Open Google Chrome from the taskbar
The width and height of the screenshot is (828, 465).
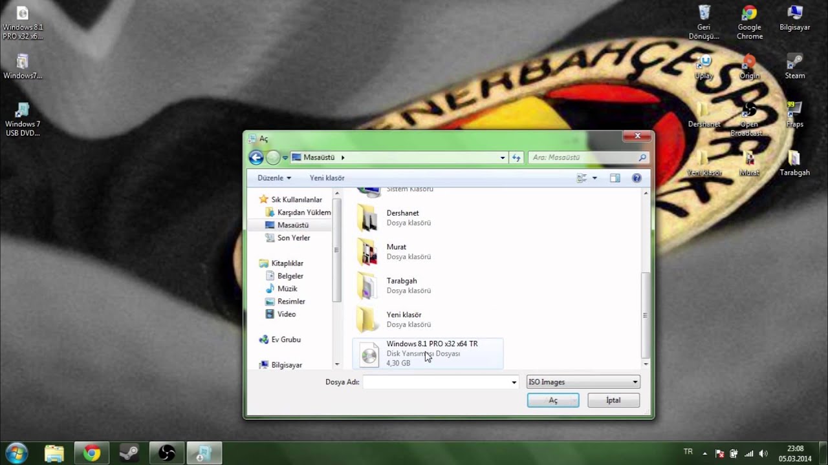click(x=92, y=453)
